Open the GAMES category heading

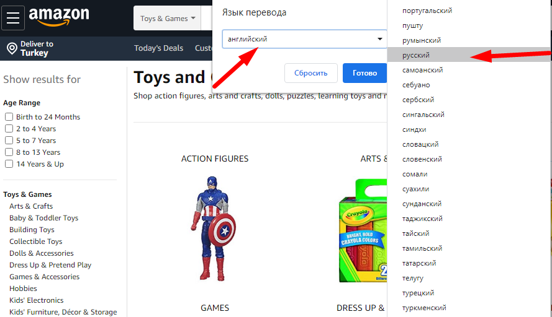215,308
